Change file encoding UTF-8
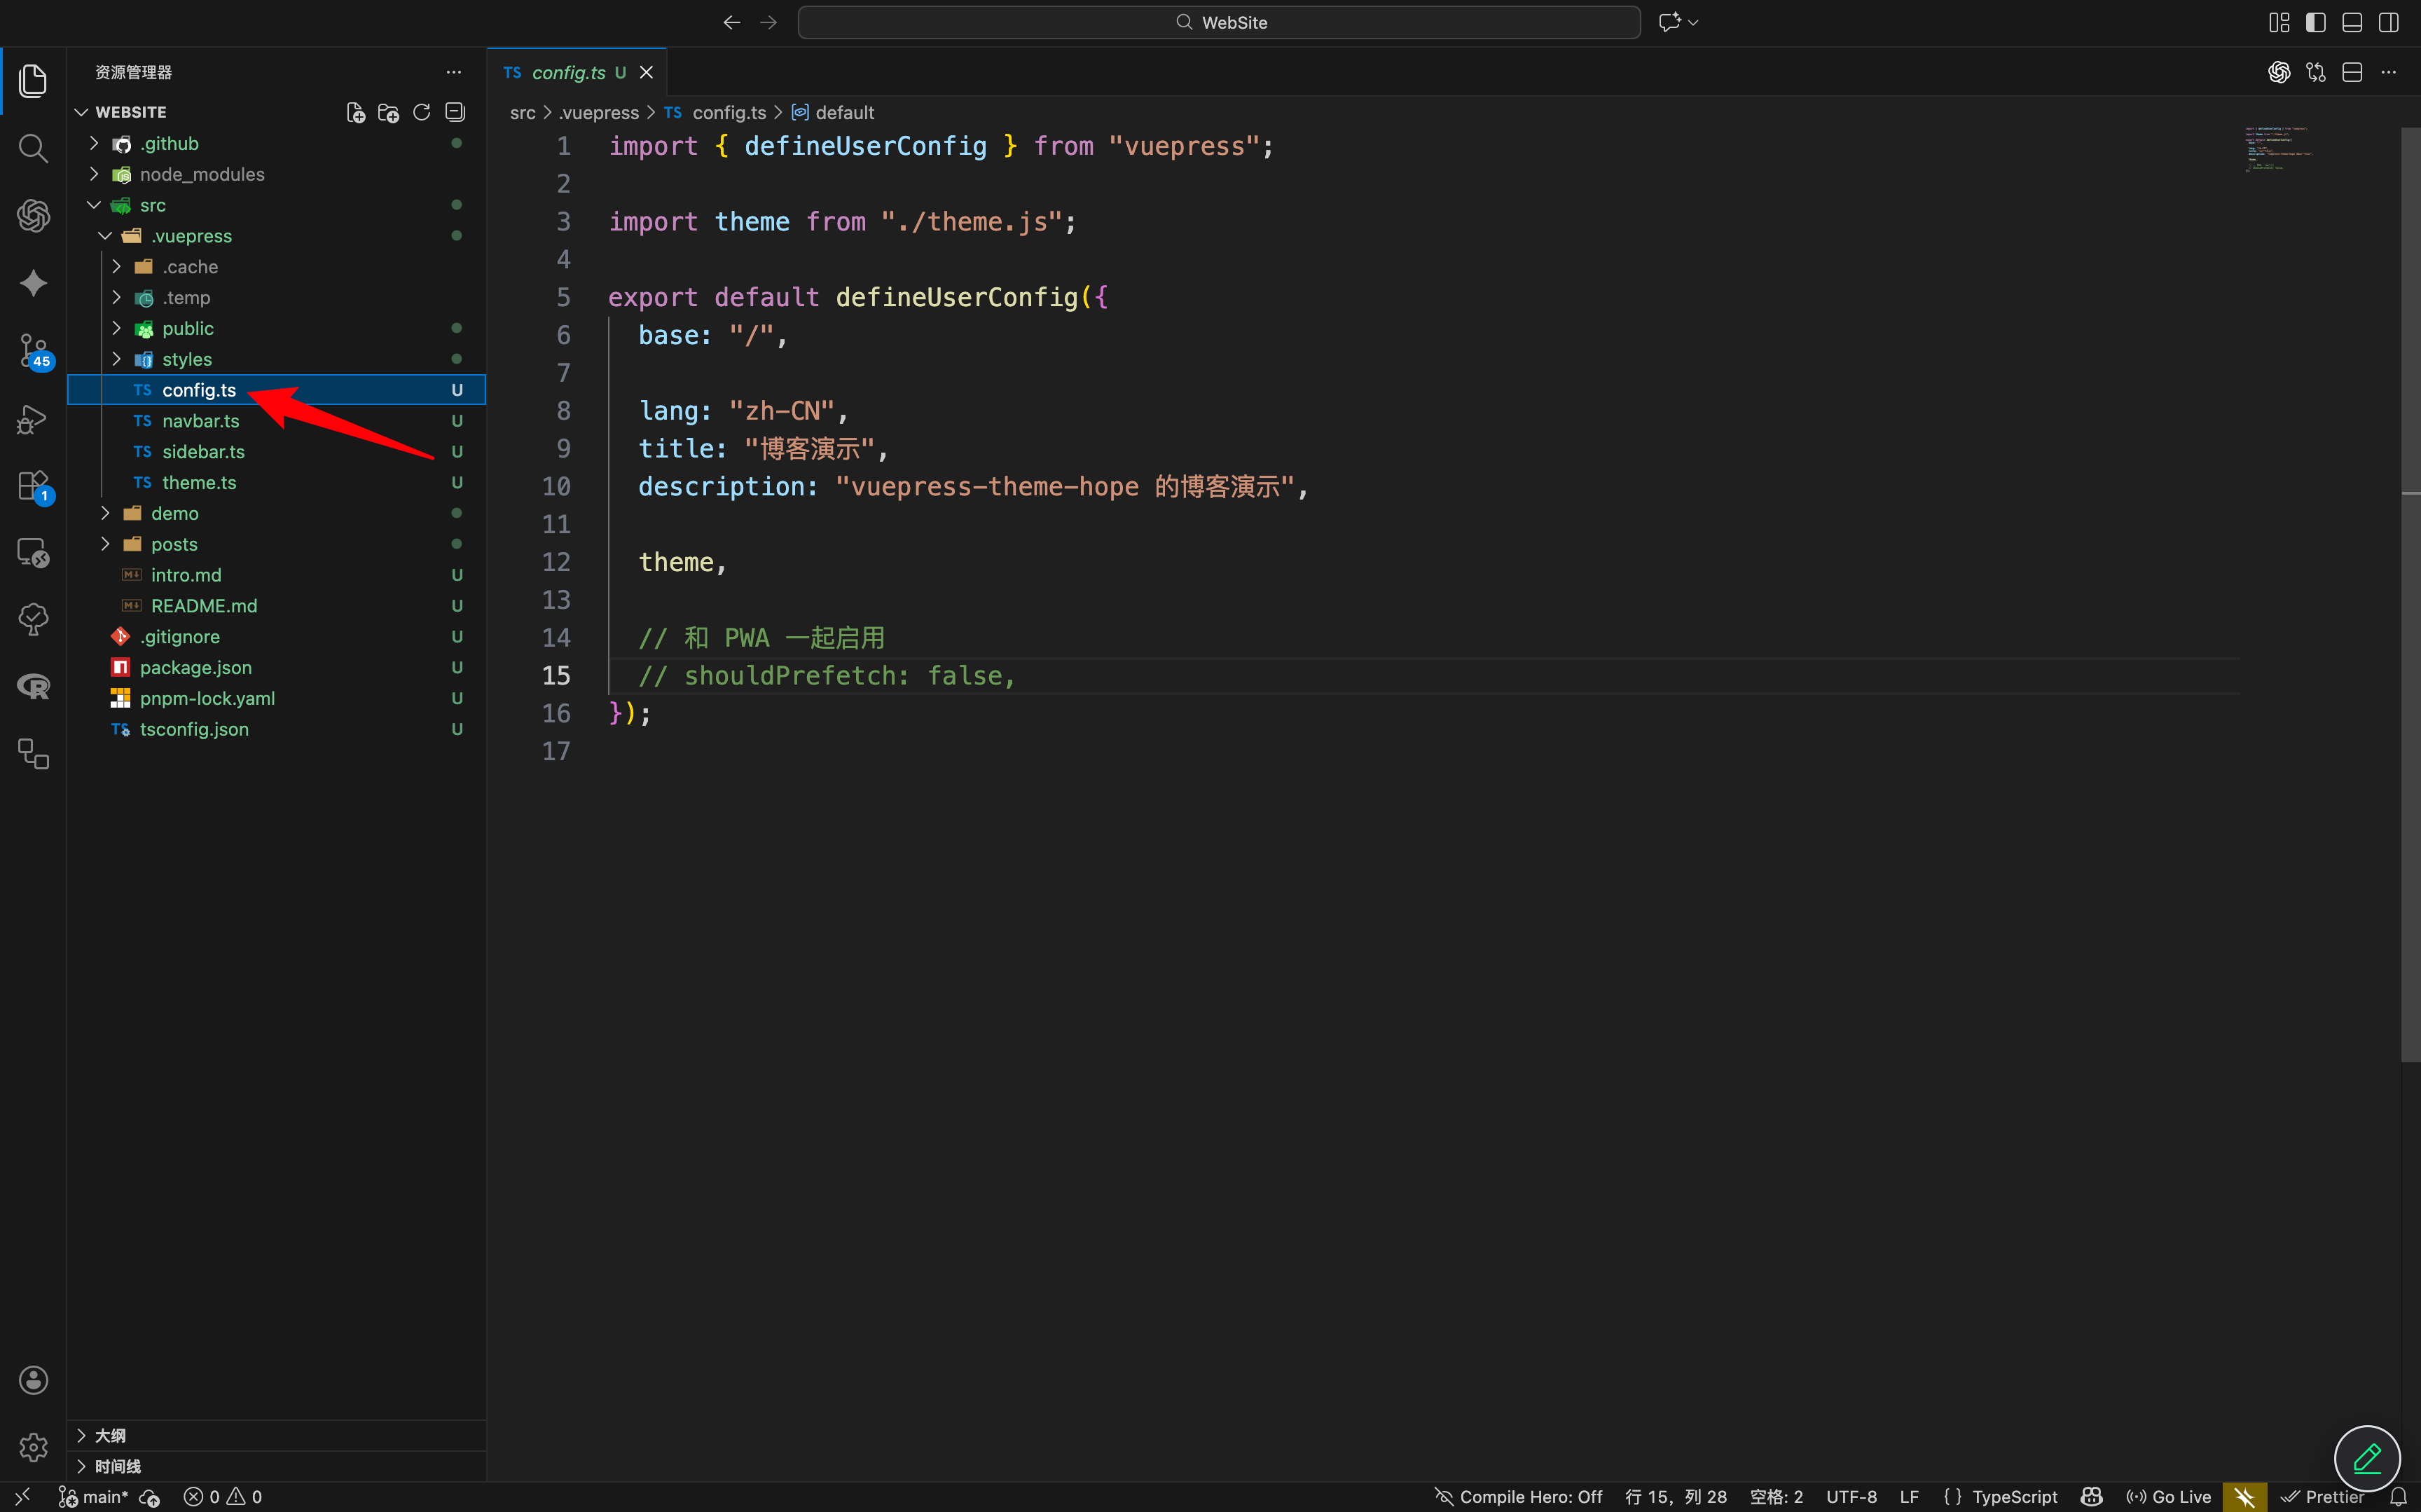The width and height of the screenshot is (2421, 1512). pyautogui.click(x=1851, y=1497)
